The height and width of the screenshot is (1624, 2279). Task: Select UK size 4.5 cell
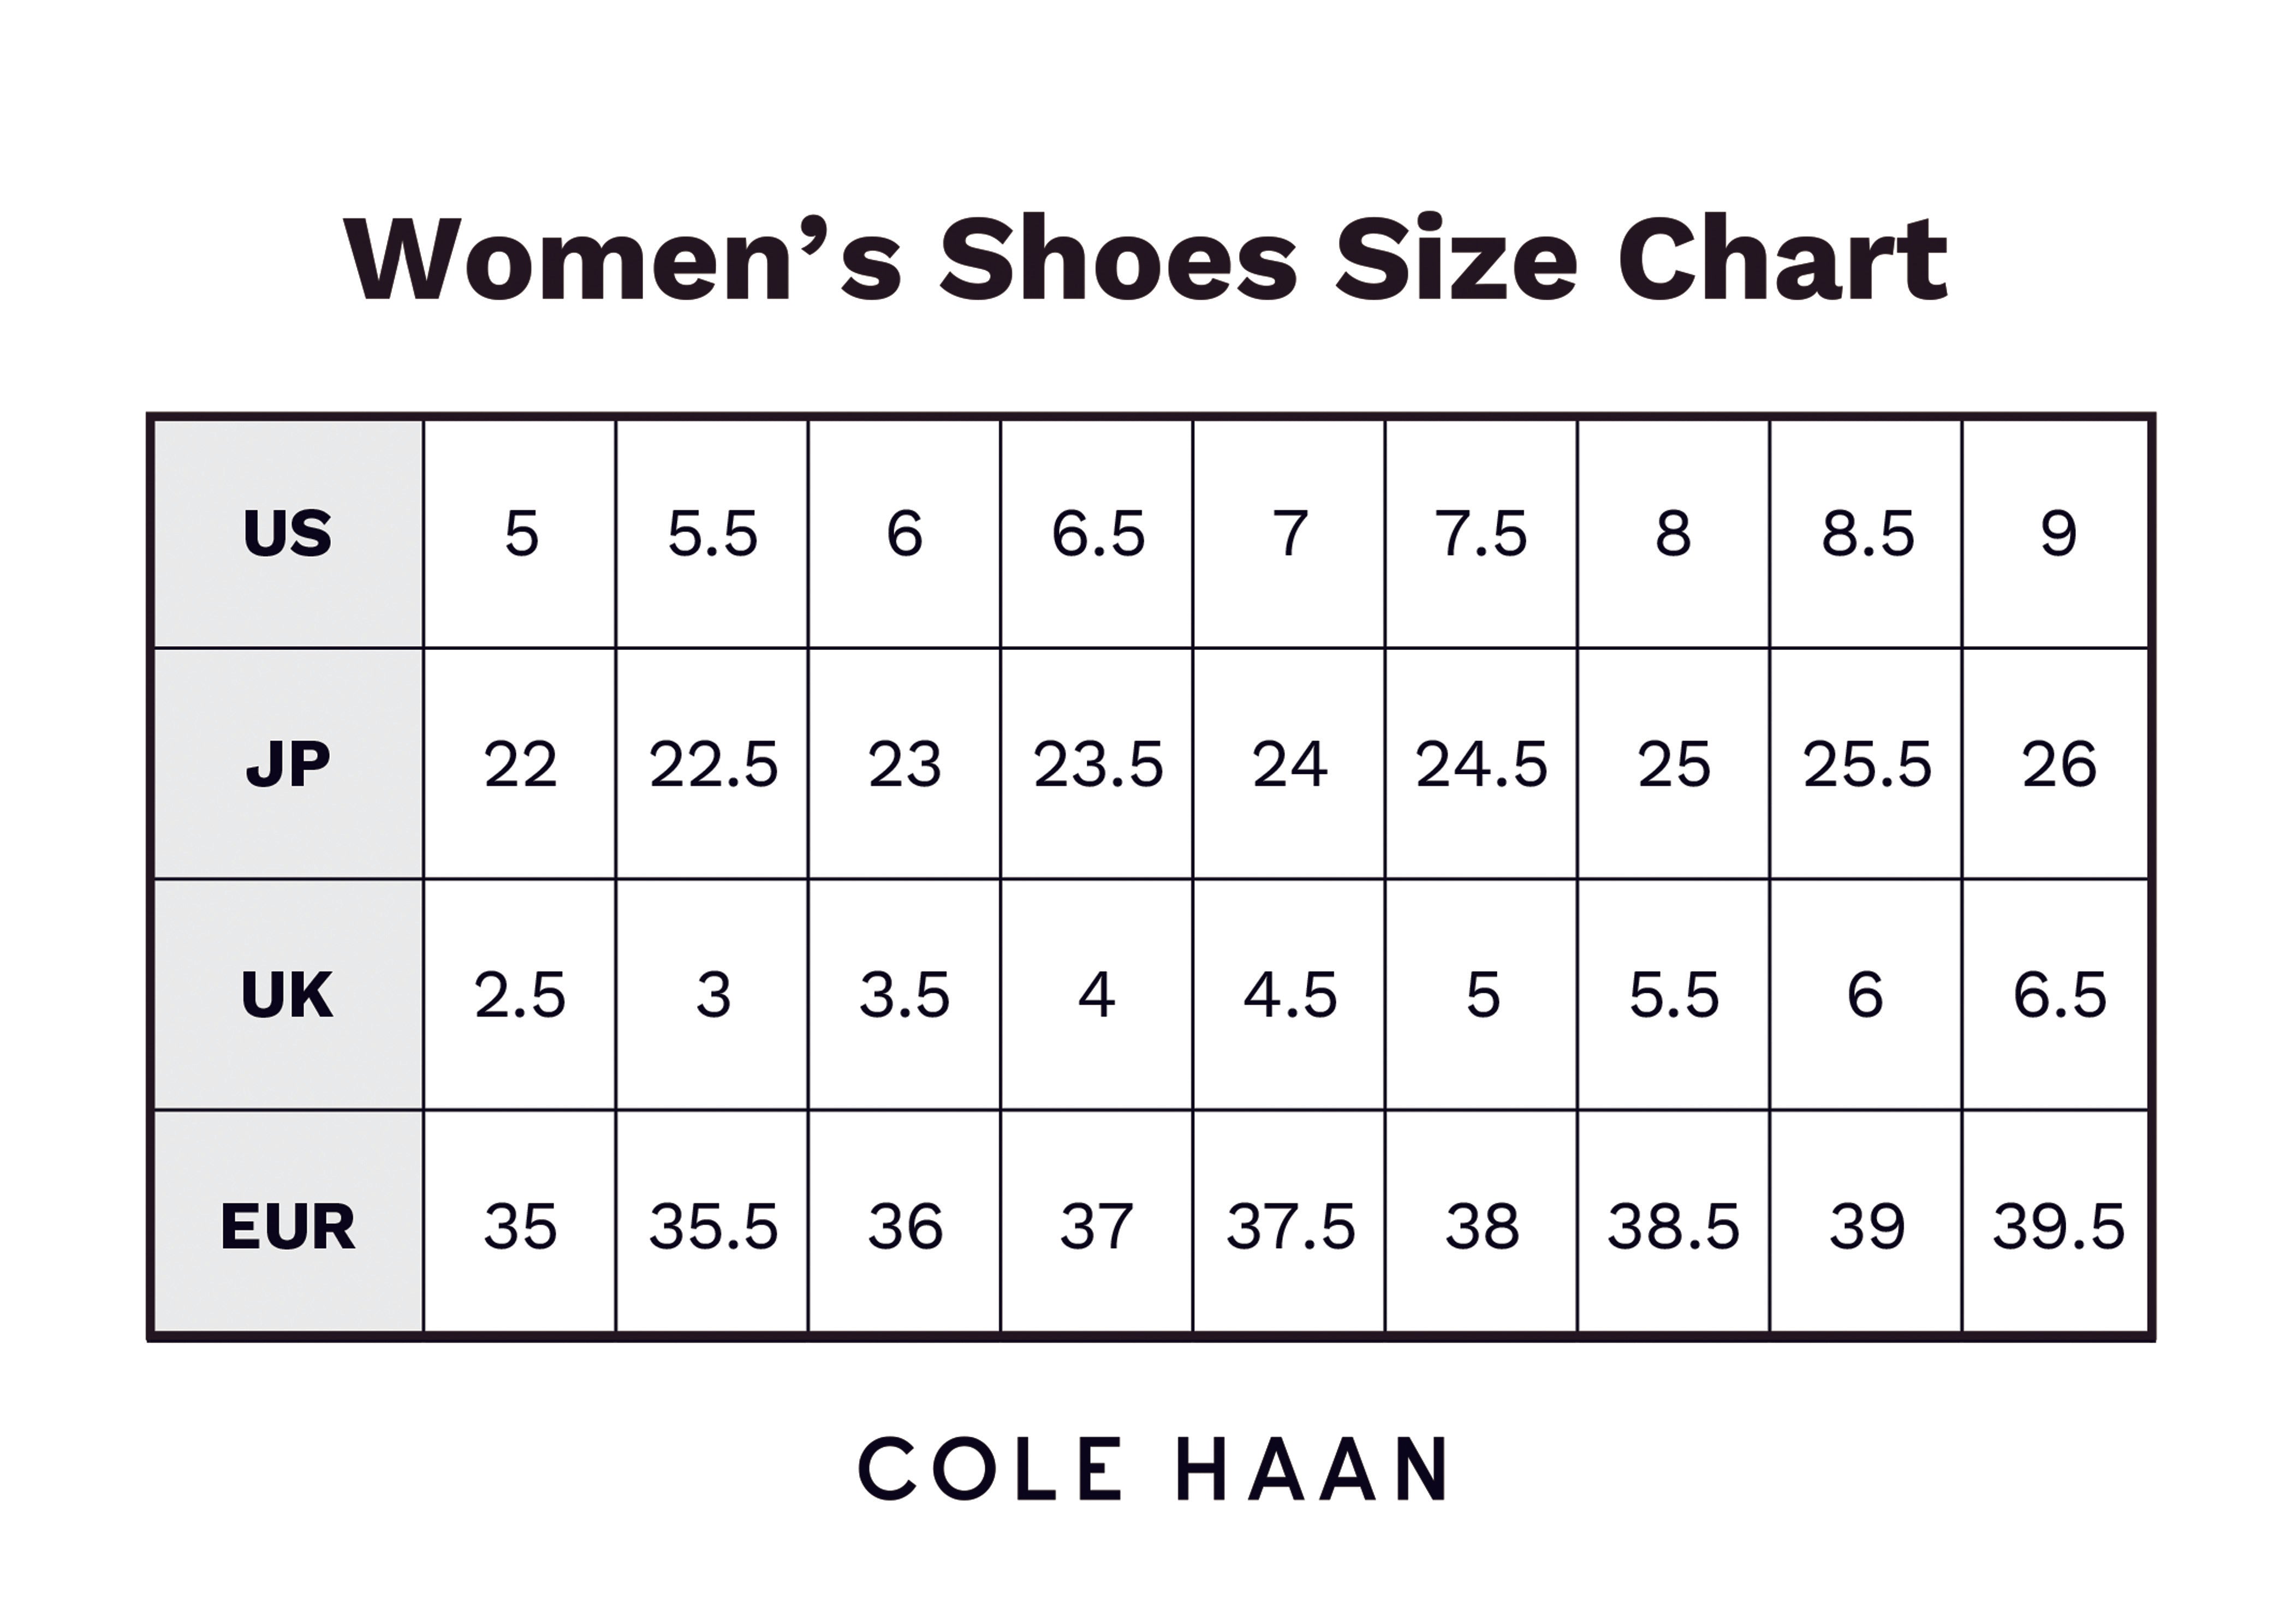1289,995
